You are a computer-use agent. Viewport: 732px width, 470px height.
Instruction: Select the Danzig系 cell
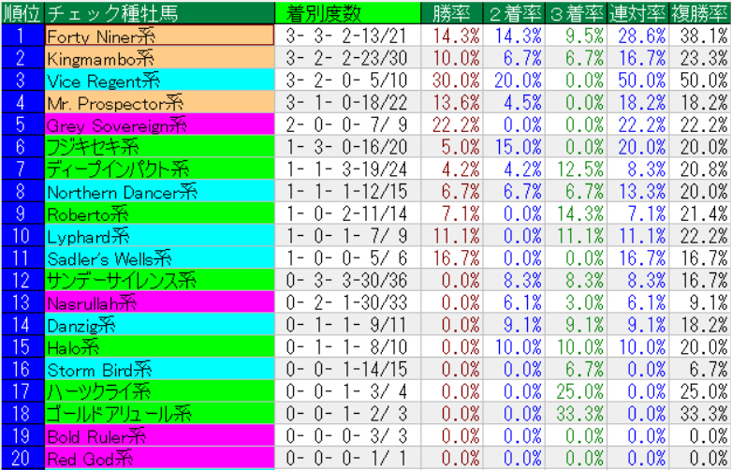pos(160,324)
